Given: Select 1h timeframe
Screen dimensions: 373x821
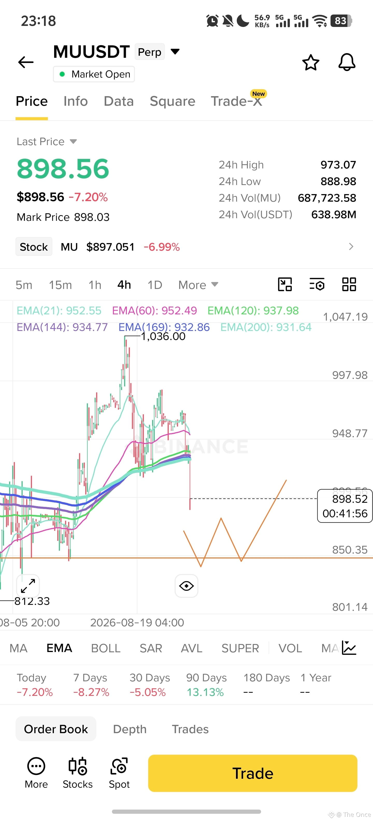Looking at the screenshot, I should click(x=95, y=285).
